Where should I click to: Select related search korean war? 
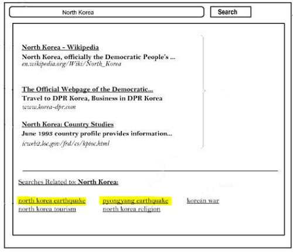click(x=203, y=201)
